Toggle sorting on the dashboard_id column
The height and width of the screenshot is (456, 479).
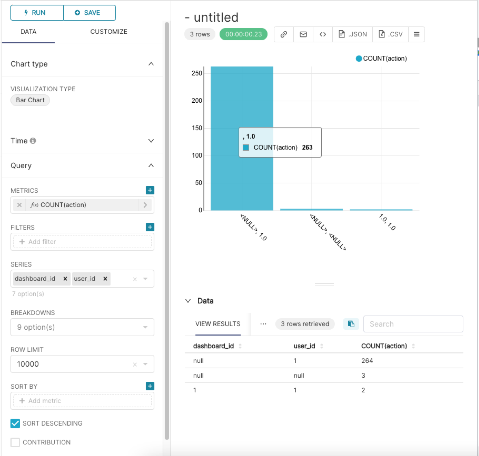[x=240, y=346]
